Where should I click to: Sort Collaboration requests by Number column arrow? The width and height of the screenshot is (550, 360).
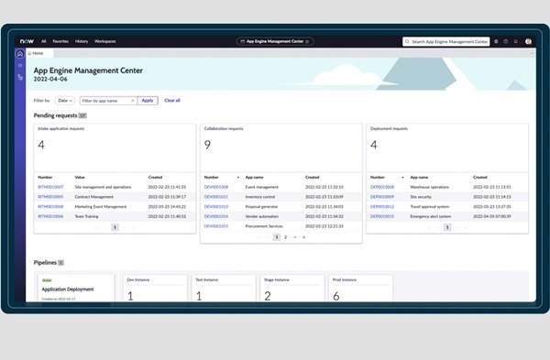tap(238, 178)
